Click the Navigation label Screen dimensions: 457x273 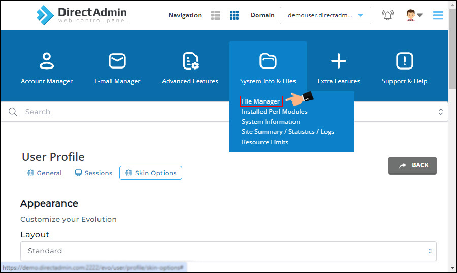pyautogui.click(x=185, y=15)
